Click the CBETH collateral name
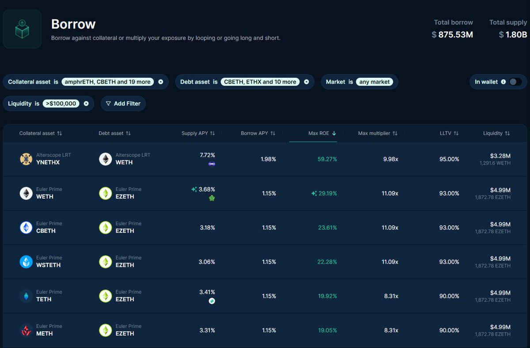 click(46, 231)
